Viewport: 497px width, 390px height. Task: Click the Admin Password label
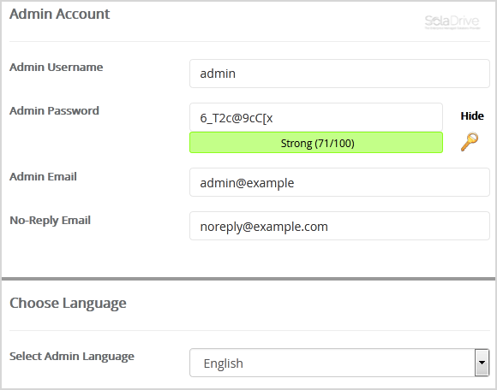point(54,110)
